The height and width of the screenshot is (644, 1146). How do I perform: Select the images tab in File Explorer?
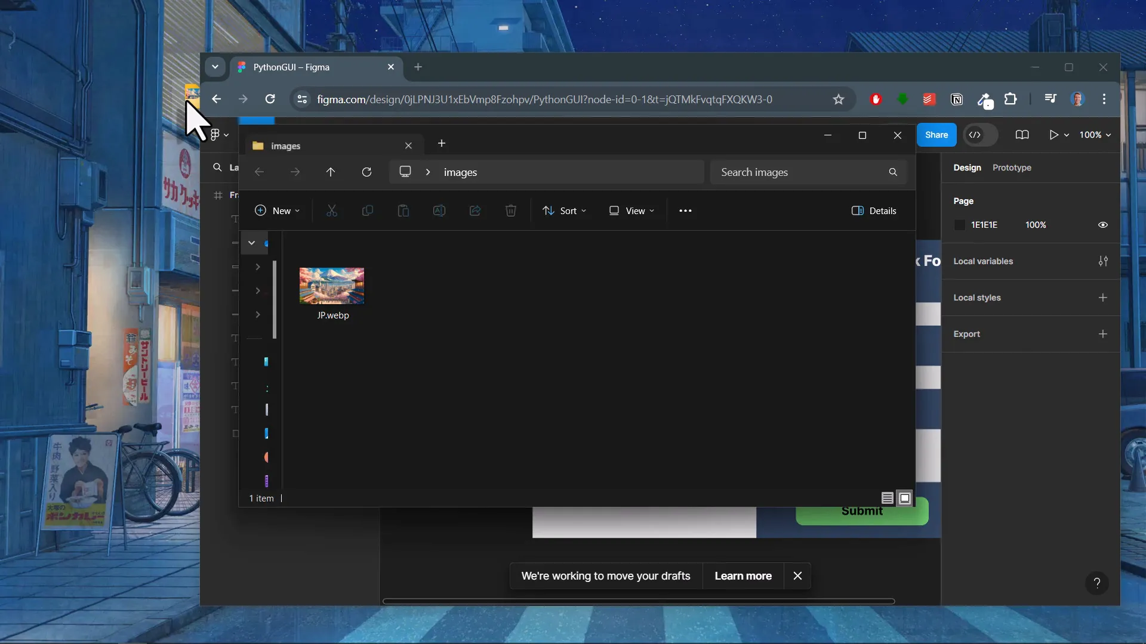click(x=285, y=145)
